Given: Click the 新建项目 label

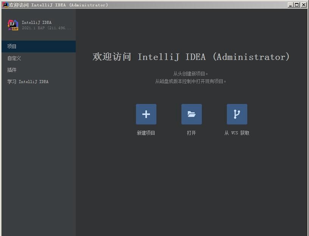Looking at the screenshot, I should point(146,133).
